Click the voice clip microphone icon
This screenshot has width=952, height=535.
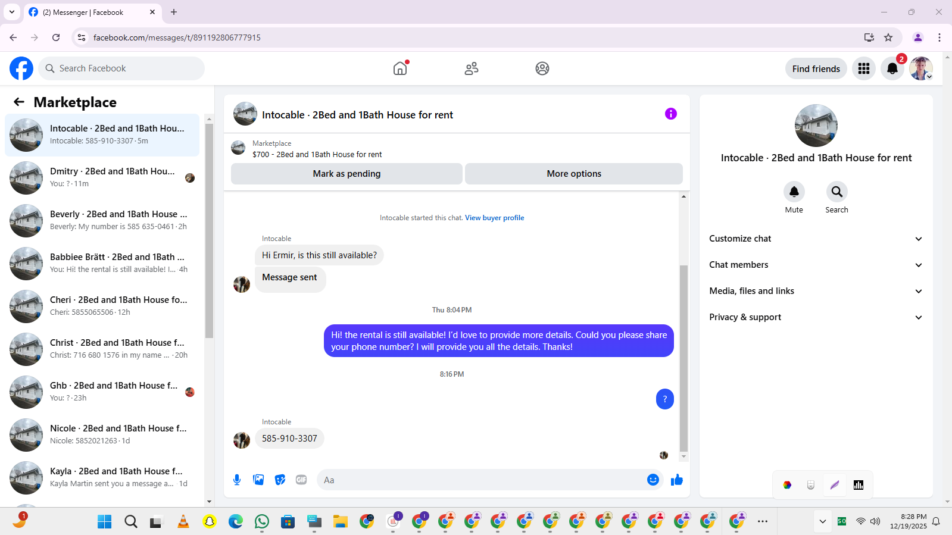pyautogui.click(x=237, y=480)
